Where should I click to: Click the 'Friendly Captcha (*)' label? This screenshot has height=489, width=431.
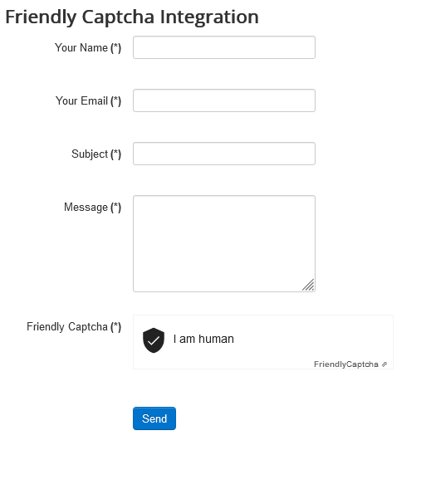coord(74,327)
